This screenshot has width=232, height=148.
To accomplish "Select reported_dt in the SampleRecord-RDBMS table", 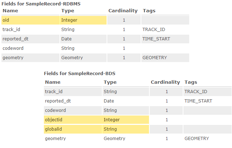I will point(14,39).
